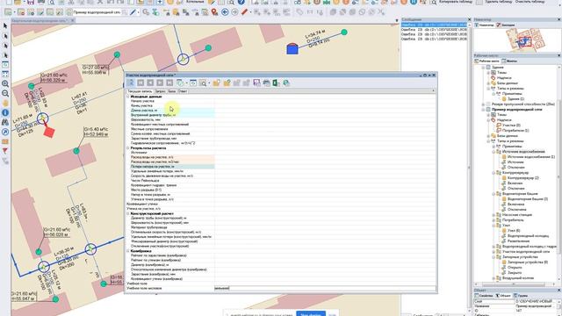Collapse the 'Конструкторский расчет' group
Image resolution: width=562 pixels, height=316 pixels.
pyautogui.click(x=128, y=213)
